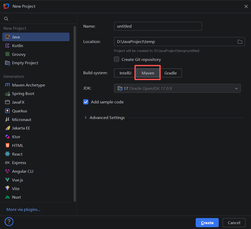Choose Gradle build system

[171, 73]
